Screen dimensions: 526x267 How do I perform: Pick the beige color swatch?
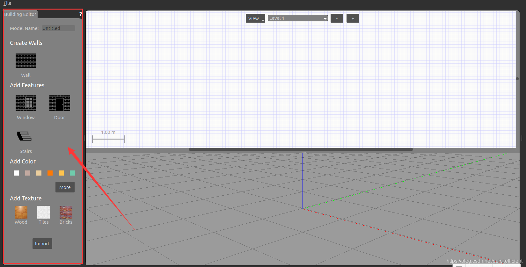pyautogui.click(x=39, y=173)
